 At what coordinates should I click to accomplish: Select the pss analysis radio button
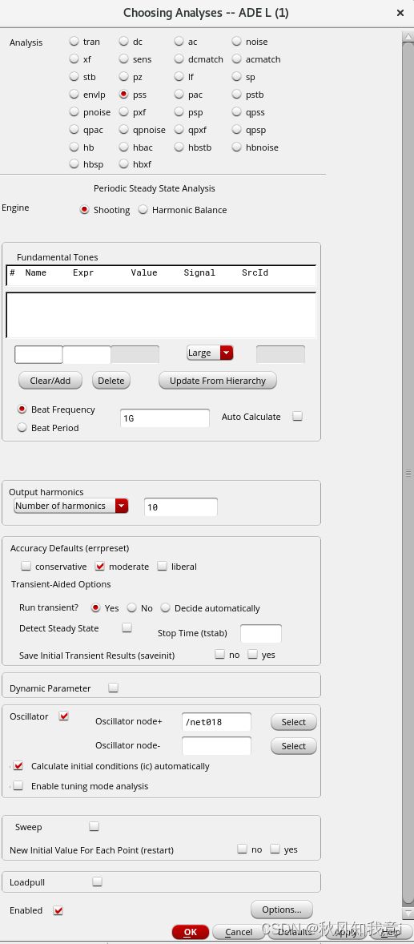pos(123,95)
